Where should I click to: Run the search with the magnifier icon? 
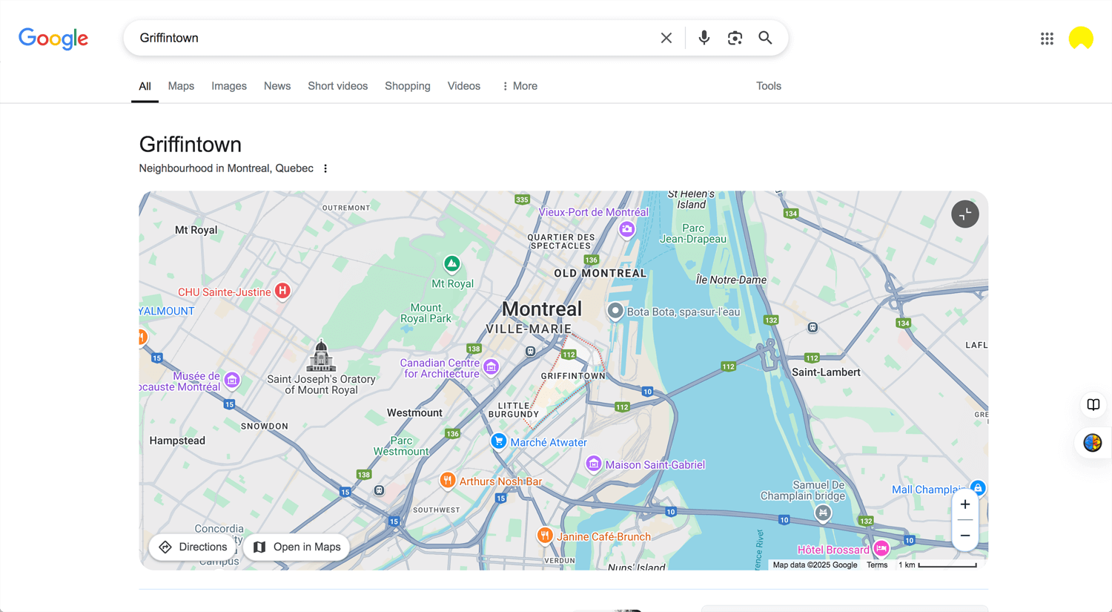pyautogui.click(x=765, y=37)
